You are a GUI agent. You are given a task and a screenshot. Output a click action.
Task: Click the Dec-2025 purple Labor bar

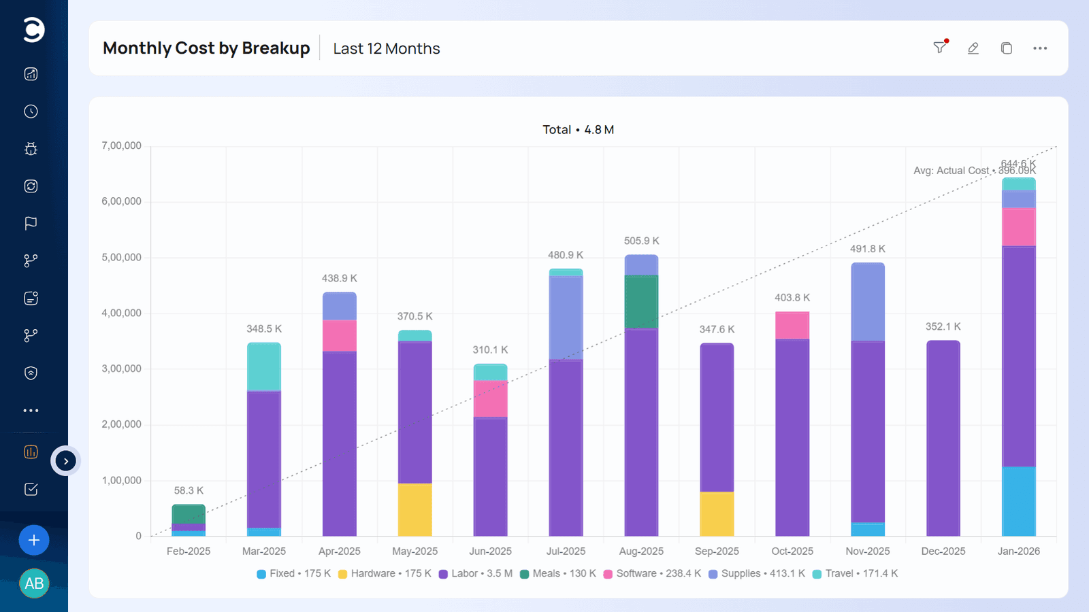[943, 439]
